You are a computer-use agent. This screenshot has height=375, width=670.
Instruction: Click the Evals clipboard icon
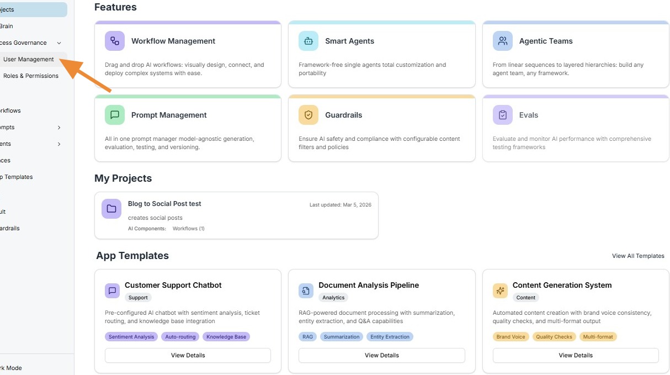click(x=503, y=115)
